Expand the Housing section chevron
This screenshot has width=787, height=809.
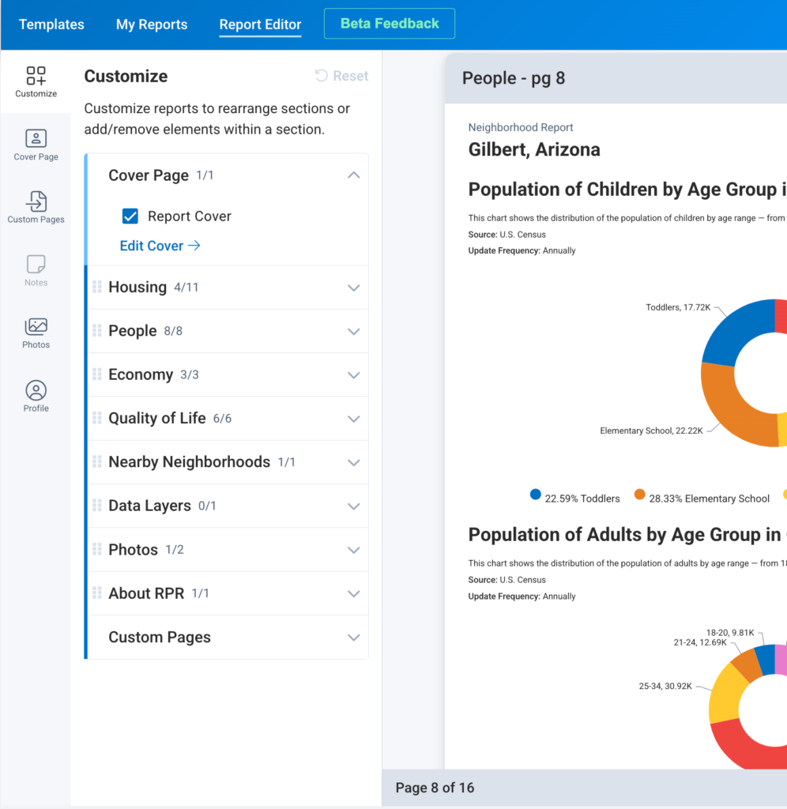point(354,288)
